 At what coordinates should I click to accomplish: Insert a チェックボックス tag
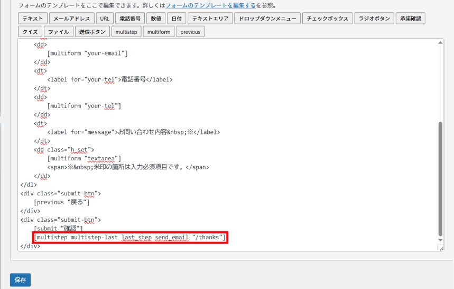(x=328, y=19)
